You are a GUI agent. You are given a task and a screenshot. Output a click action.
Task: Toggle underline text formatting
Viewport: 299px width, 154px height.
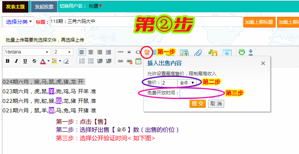point(25,61)
